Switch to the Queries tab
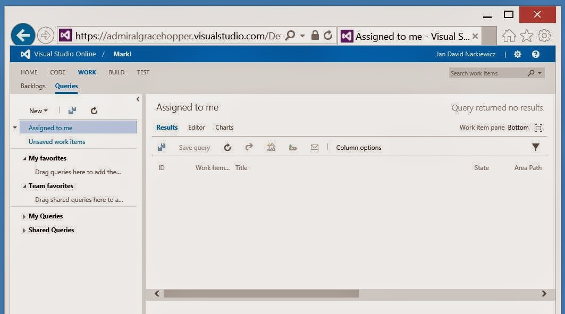The height and width of the screenshot is (314, 565). tap(66, 86)
